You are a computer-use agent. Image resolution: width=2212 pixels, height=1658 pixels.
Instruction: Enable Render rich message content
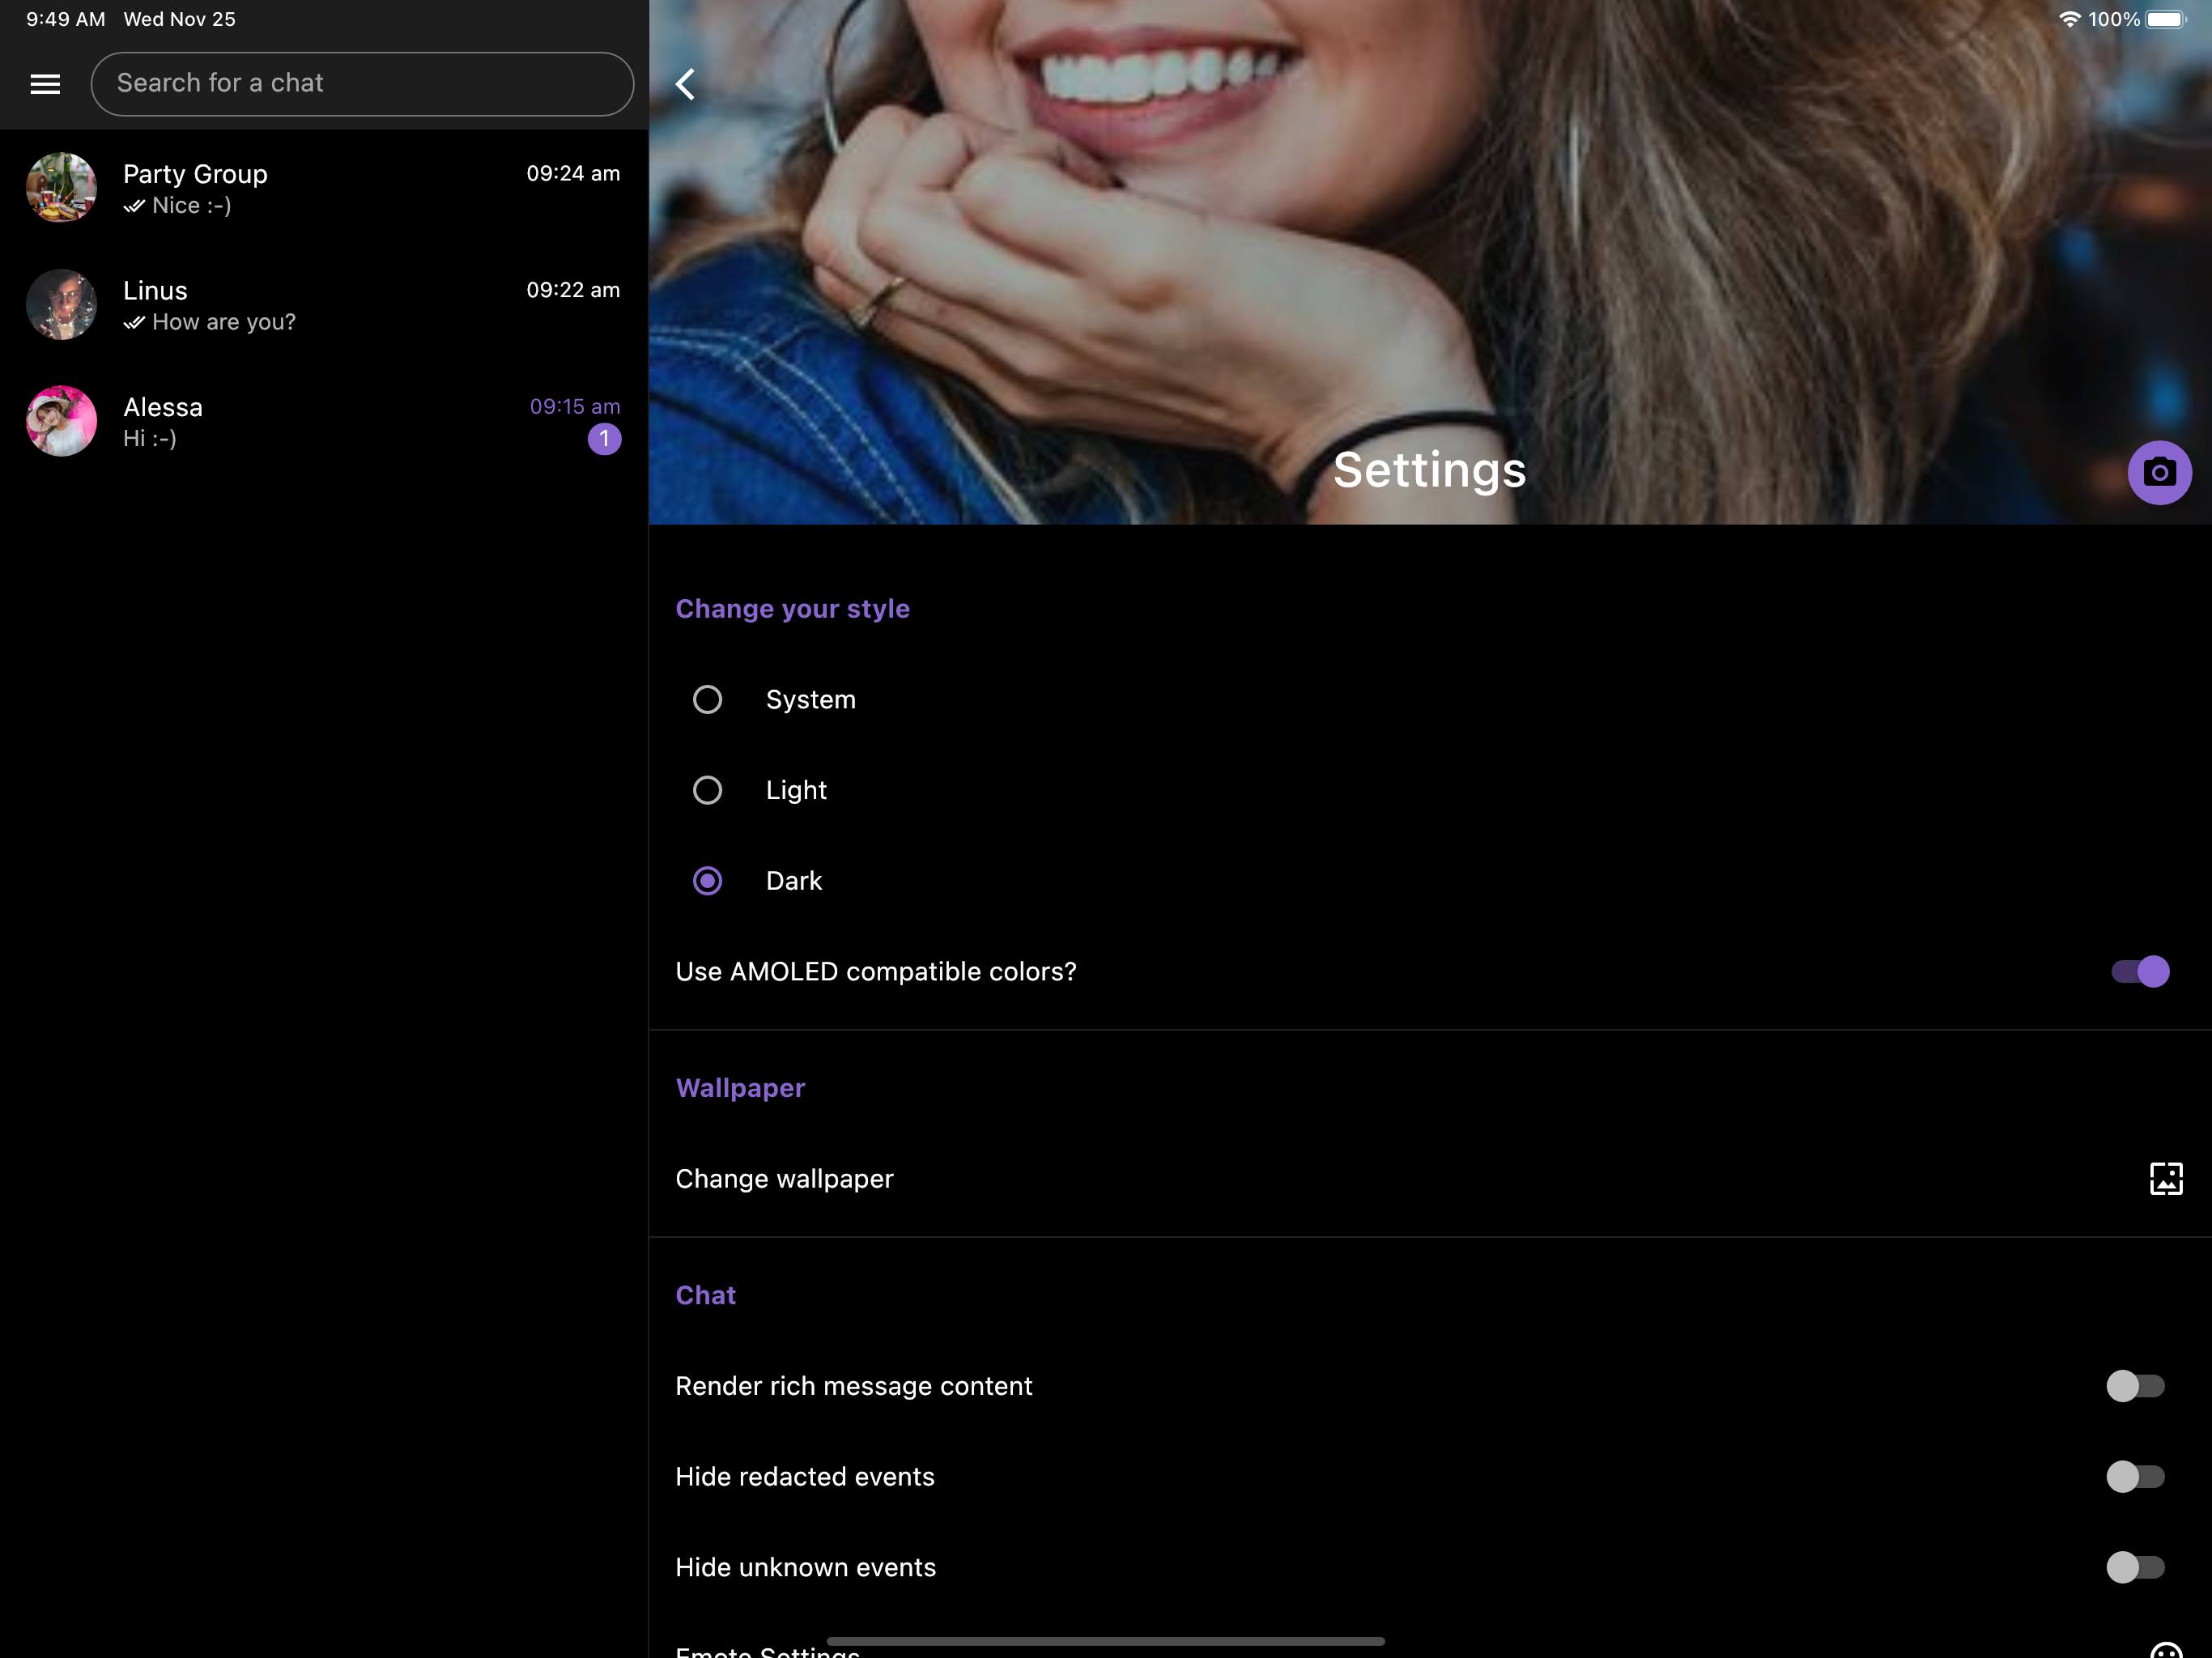[2134, 1385]
